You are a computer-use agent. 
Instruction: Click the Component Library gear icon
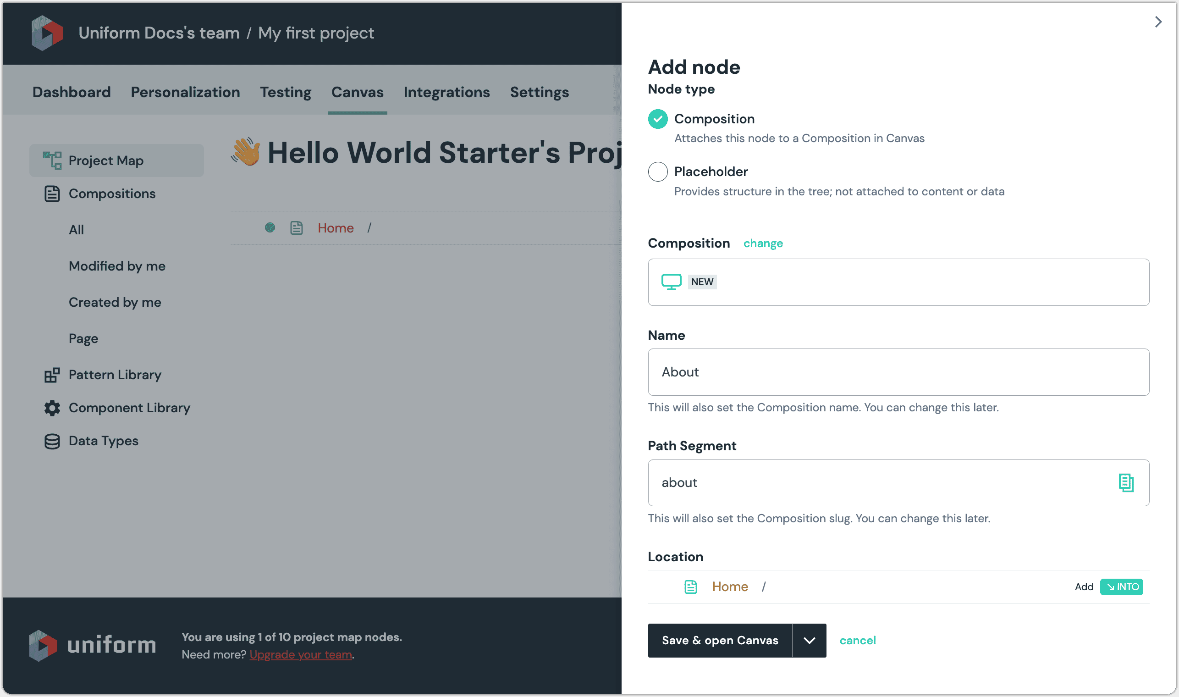(x=52, y=408)
